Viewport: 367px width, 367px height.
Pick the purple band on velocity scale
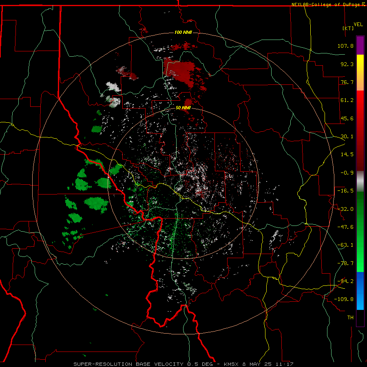click(360, 45)
